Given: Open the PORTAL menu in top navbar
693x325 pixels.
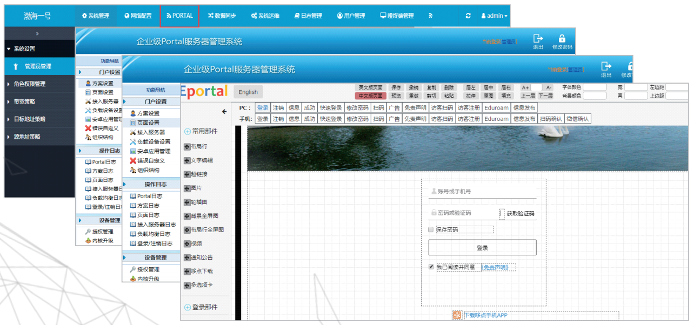Looking at the screenshot, I should (x=179, y=16).
